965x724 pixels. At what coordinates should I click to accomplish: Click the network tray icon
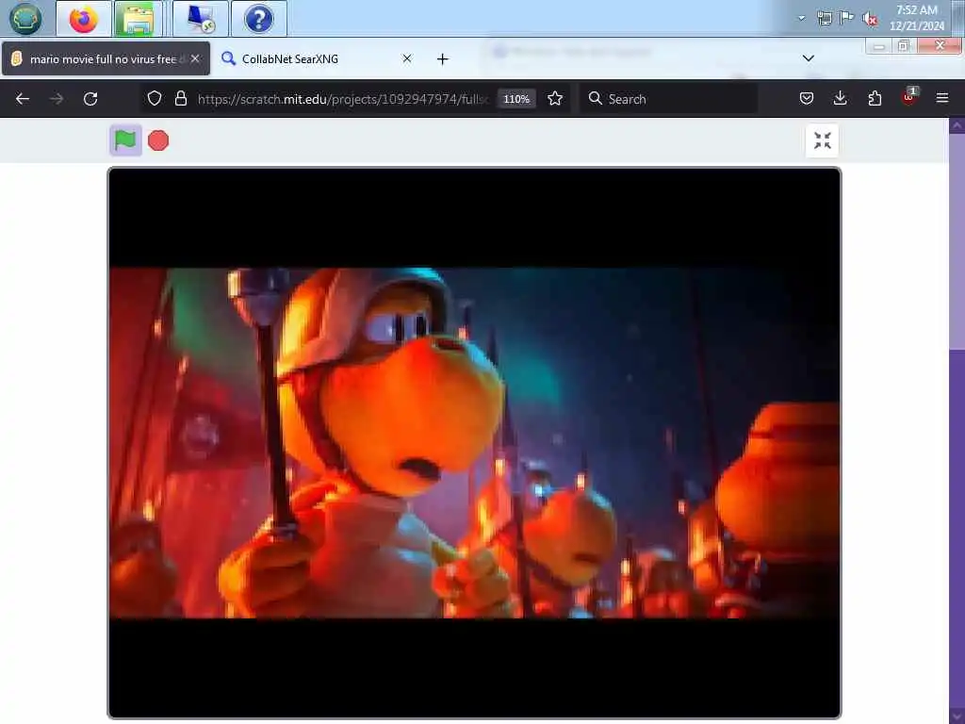(825, 19)
